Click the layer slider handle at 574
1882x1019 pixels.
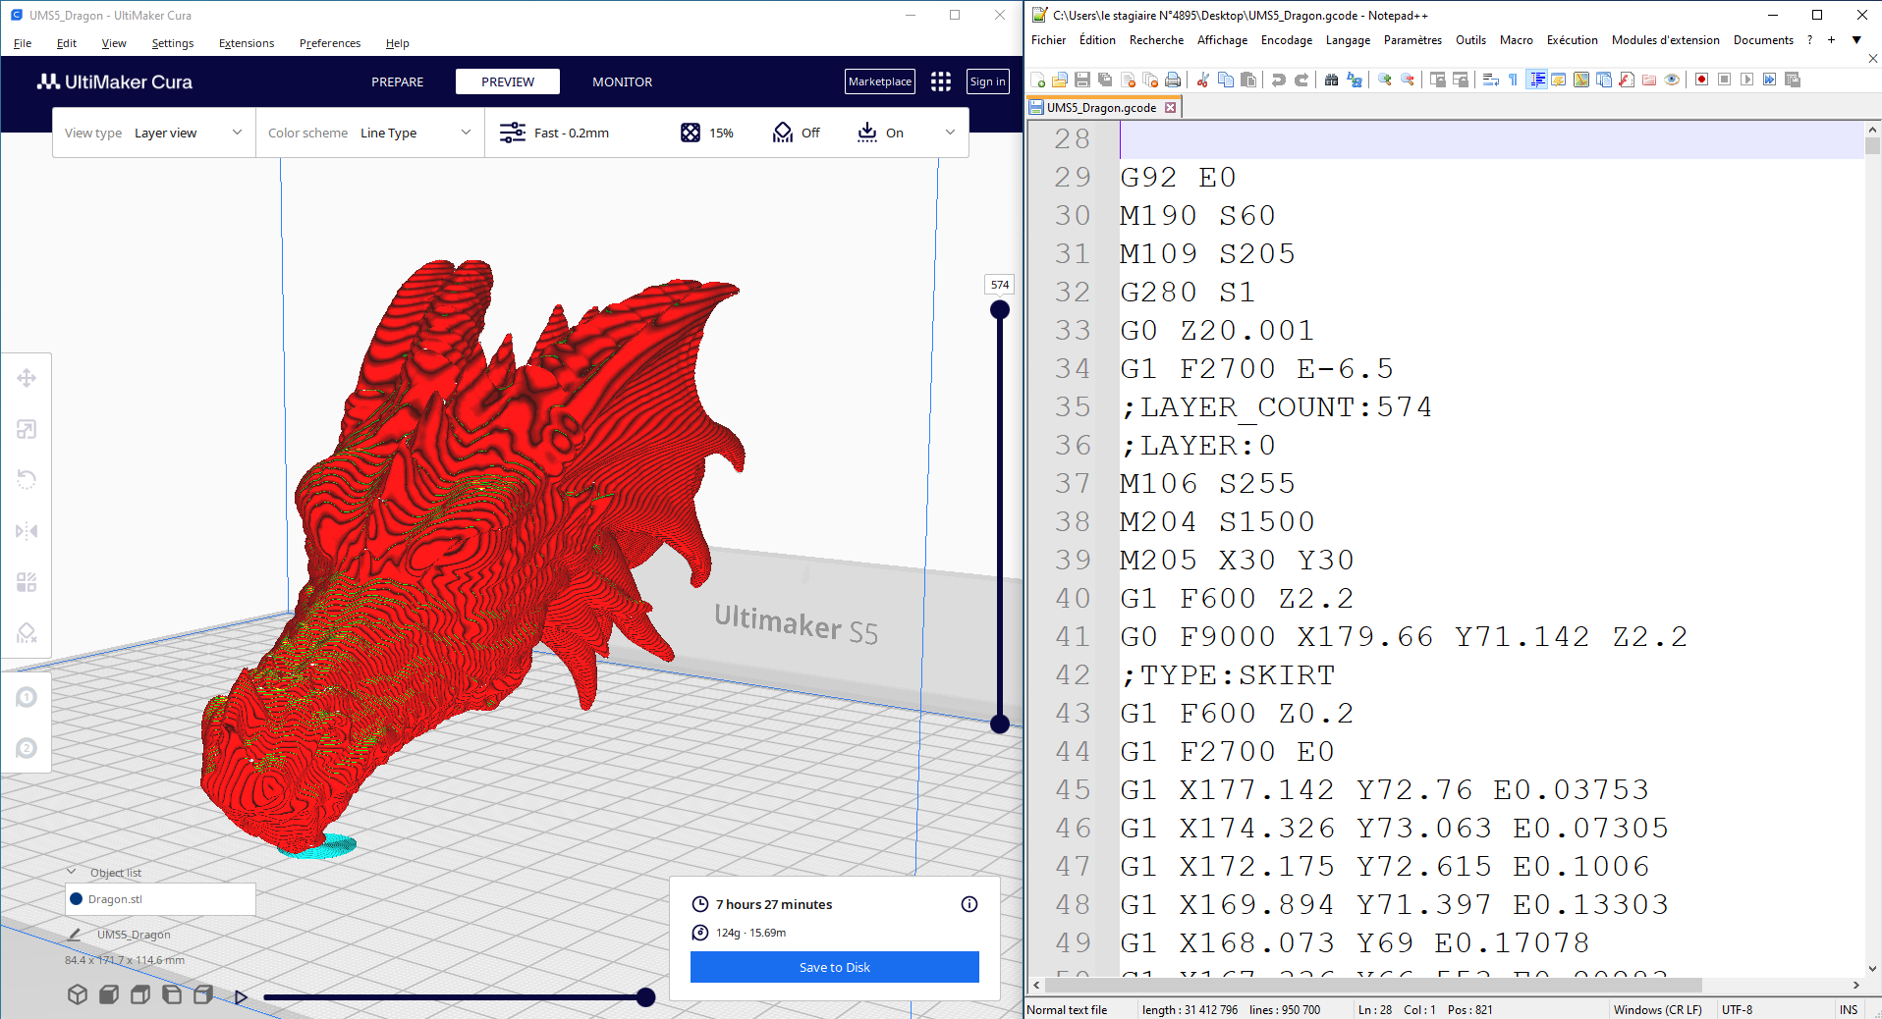pyautogui.click(x=999, y=308)
